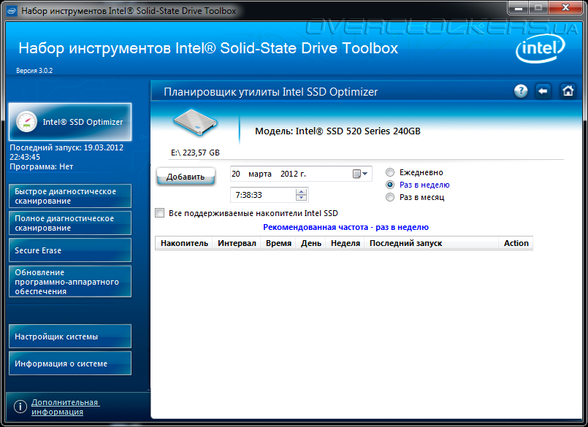
Task: Click the Модель: Intel SSD 520 Series text
Action: [x=337, y=131]
